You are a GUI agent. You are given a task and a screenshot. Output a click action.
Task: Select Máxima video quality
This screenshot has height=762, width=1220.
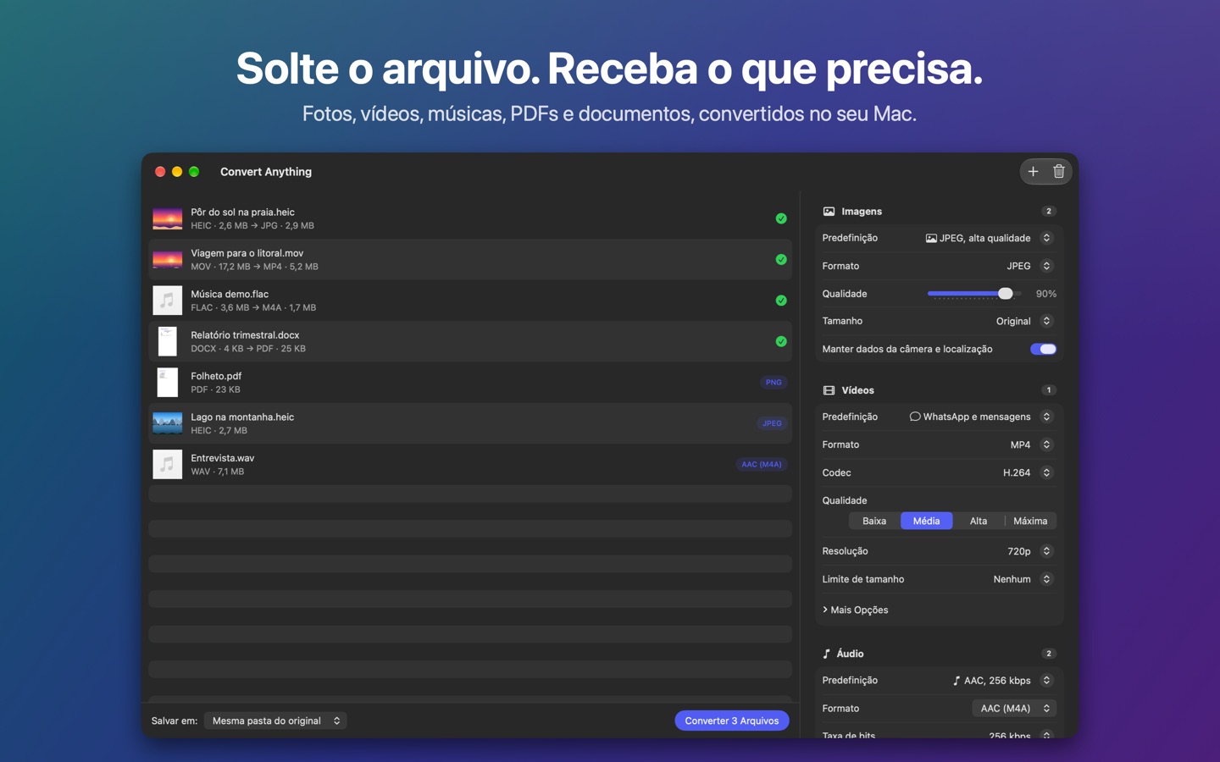(x=1030, y=521)
